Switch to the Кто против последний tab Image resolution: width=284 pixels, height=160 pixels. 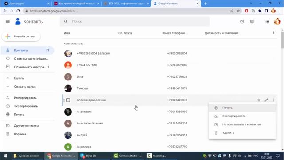pos(76,4)
